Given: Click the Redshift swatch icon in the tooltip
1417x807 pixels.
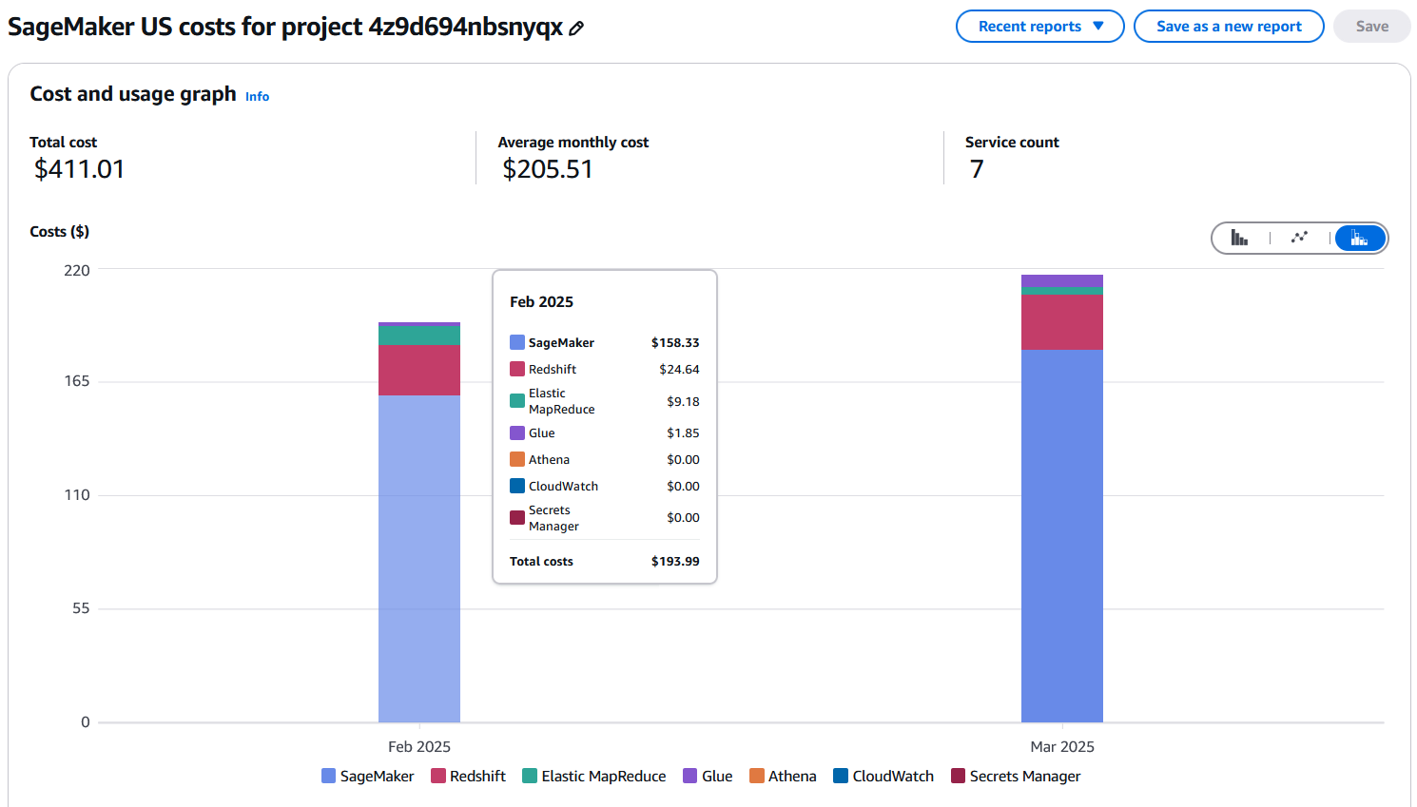Looking at the screenshot, I should pos(514,369).
